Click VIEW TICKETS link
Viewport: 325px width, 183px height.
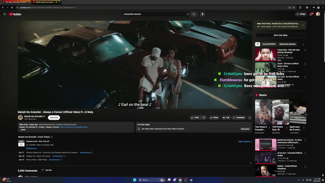pos(245,142)
